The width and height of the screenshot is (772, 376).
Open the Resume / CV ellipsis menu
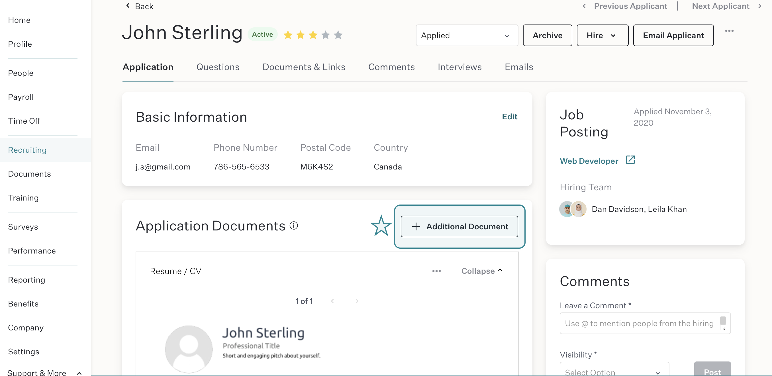pos(437,271)
